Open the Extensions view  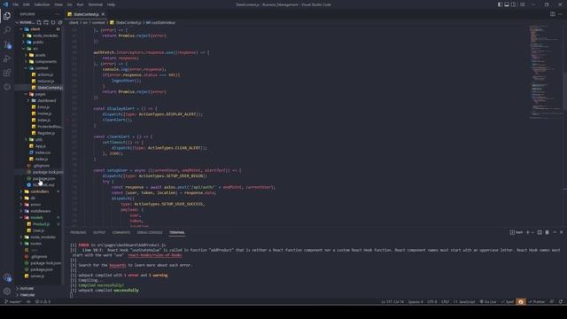click(7, 73)
